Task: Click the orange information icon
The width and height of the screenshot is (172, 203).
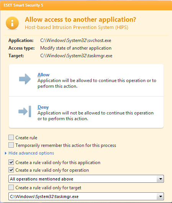Action: [12, 23]
